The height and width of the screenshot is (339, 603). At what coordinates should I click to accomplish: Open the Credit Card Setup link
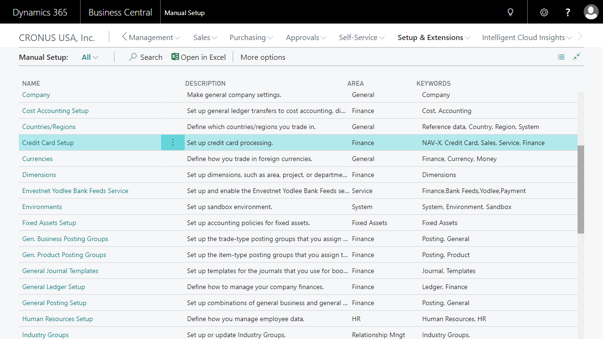coord(48,143)
